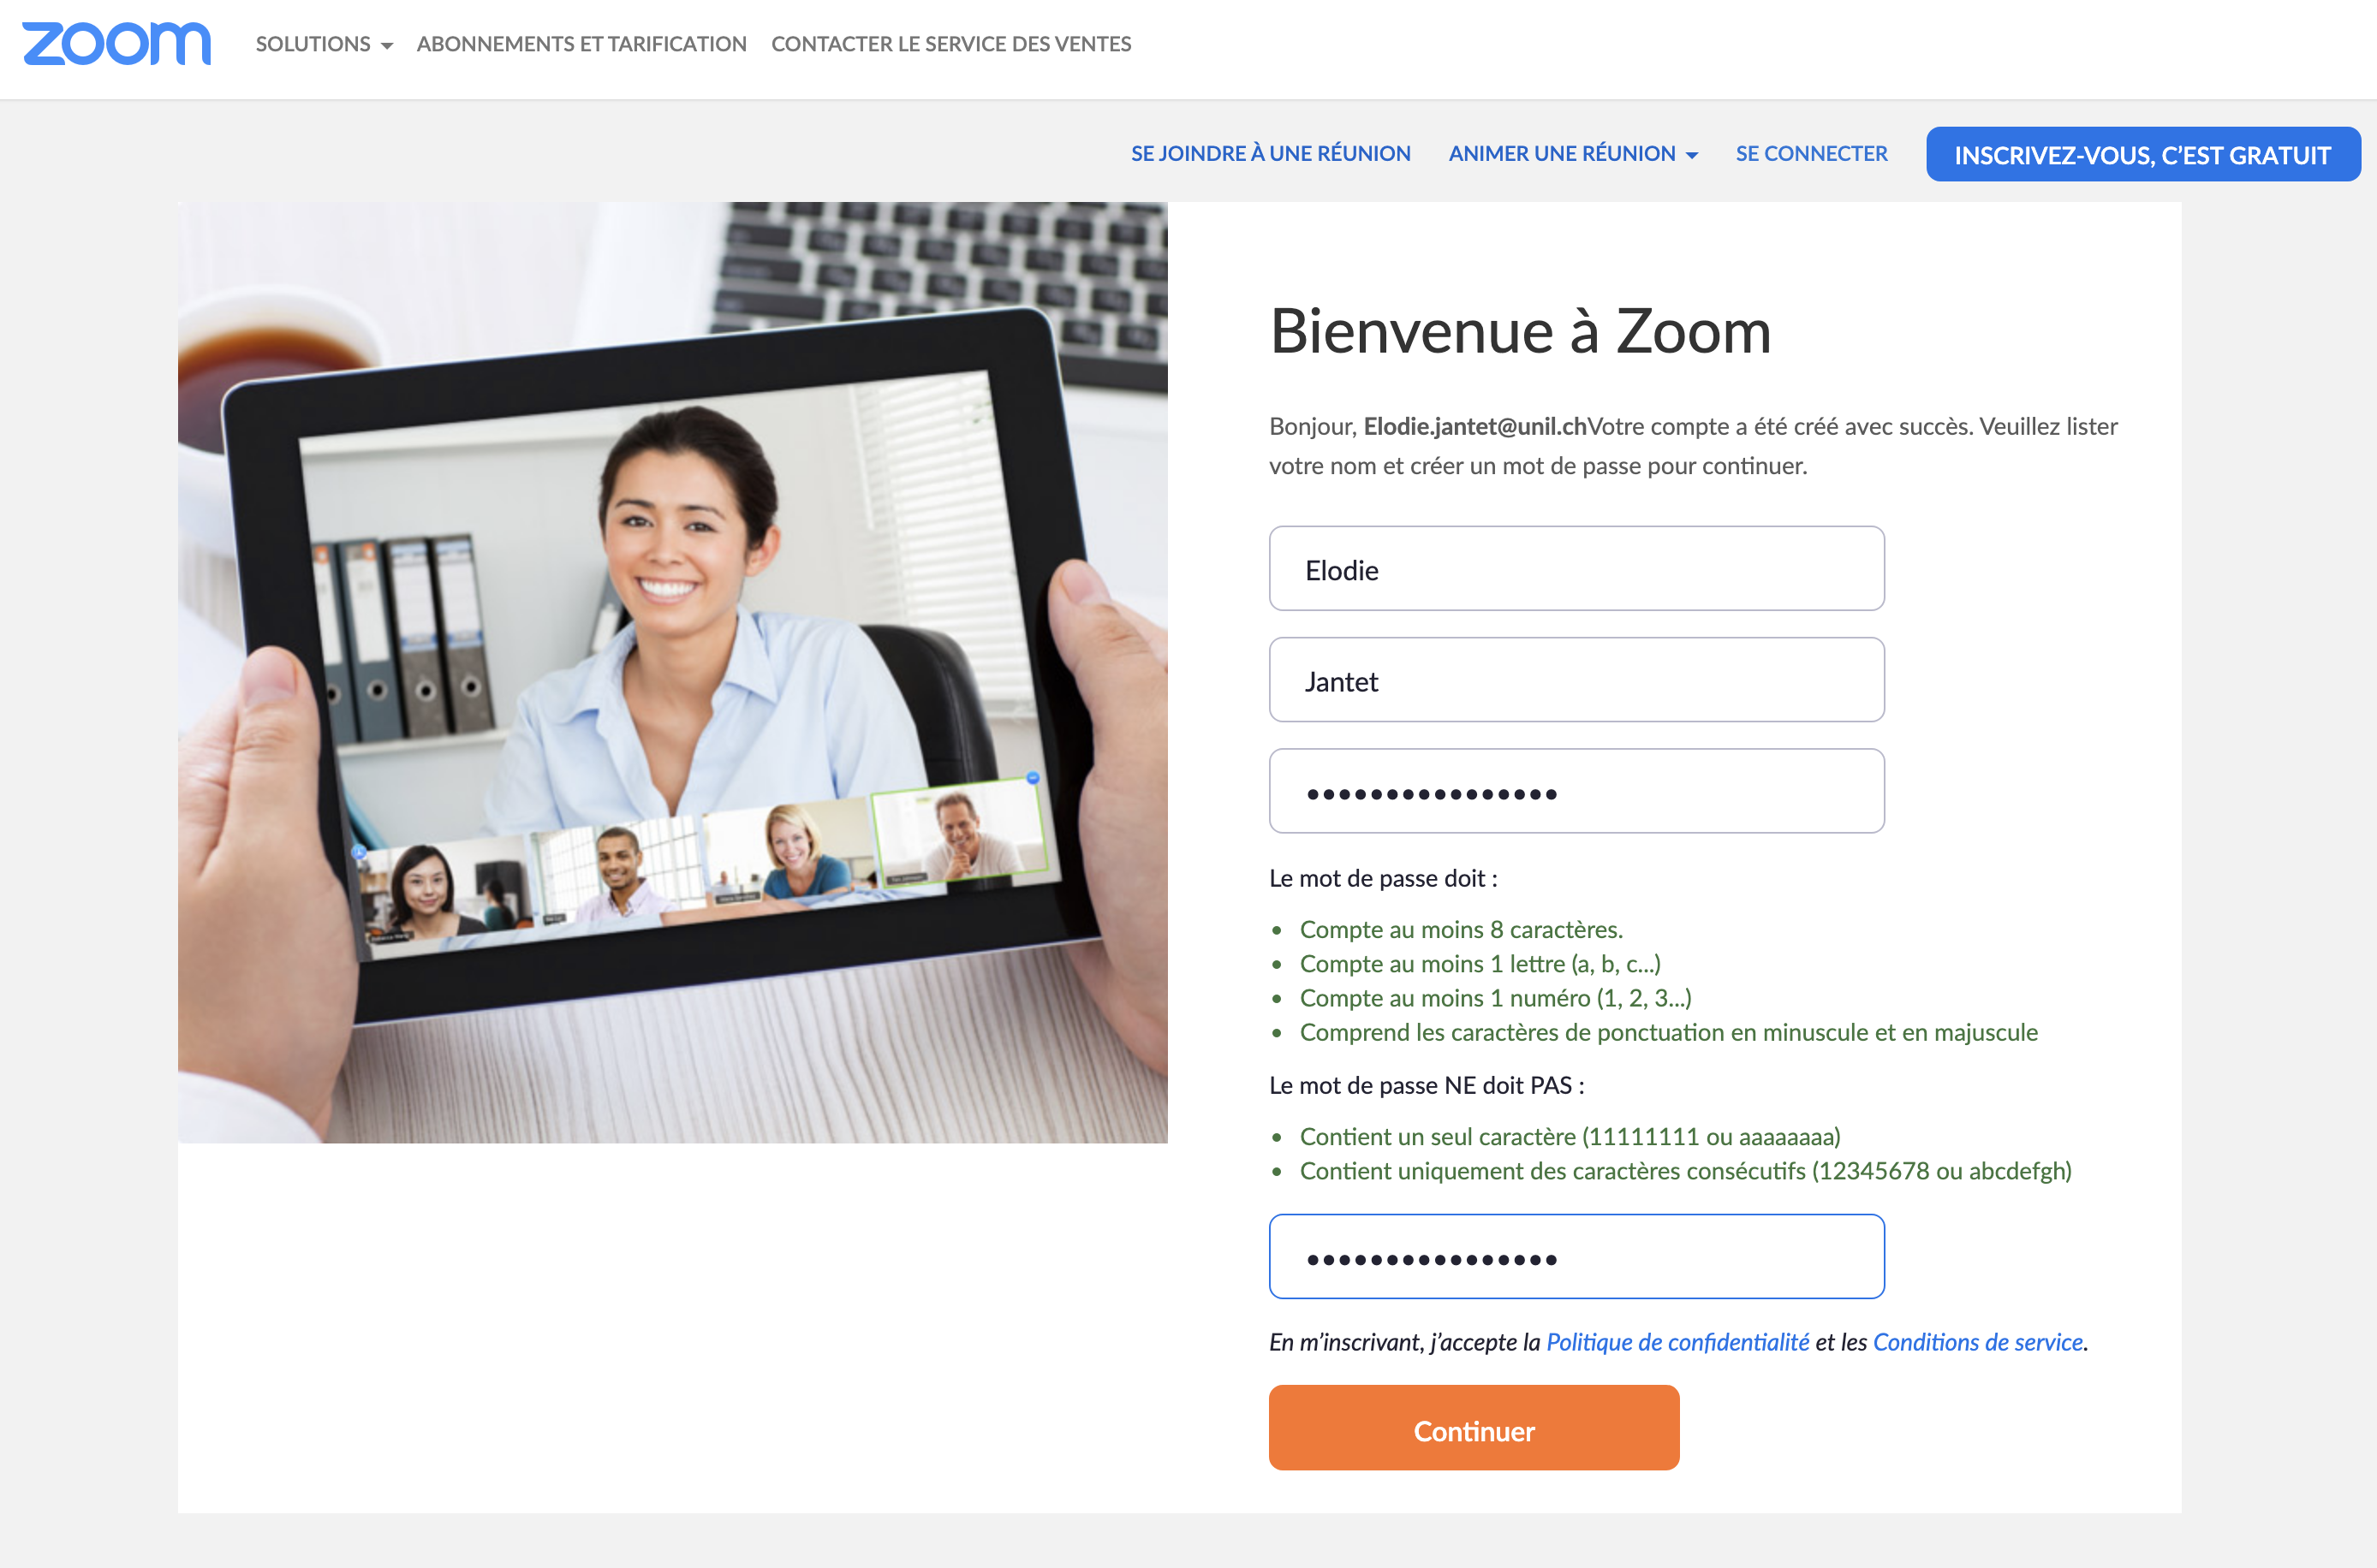Click the arrow next to Animer une réunion
The image size is (2377, 1568).
point(1693,156)
